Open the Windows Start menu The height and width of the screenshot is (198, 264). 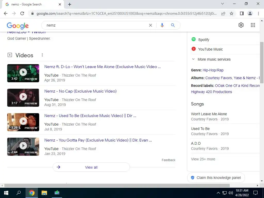click(6, 193)
